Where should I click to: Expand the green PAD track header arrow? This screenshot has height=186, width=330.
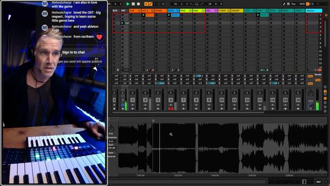(190, 10)
